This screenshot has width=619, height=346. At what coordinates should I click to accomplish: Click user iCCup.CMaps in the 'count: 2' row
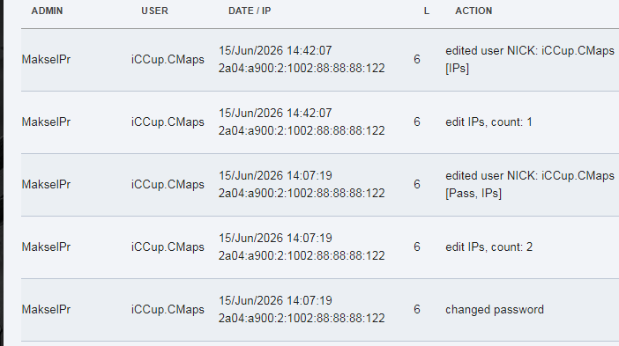(168, 247)
